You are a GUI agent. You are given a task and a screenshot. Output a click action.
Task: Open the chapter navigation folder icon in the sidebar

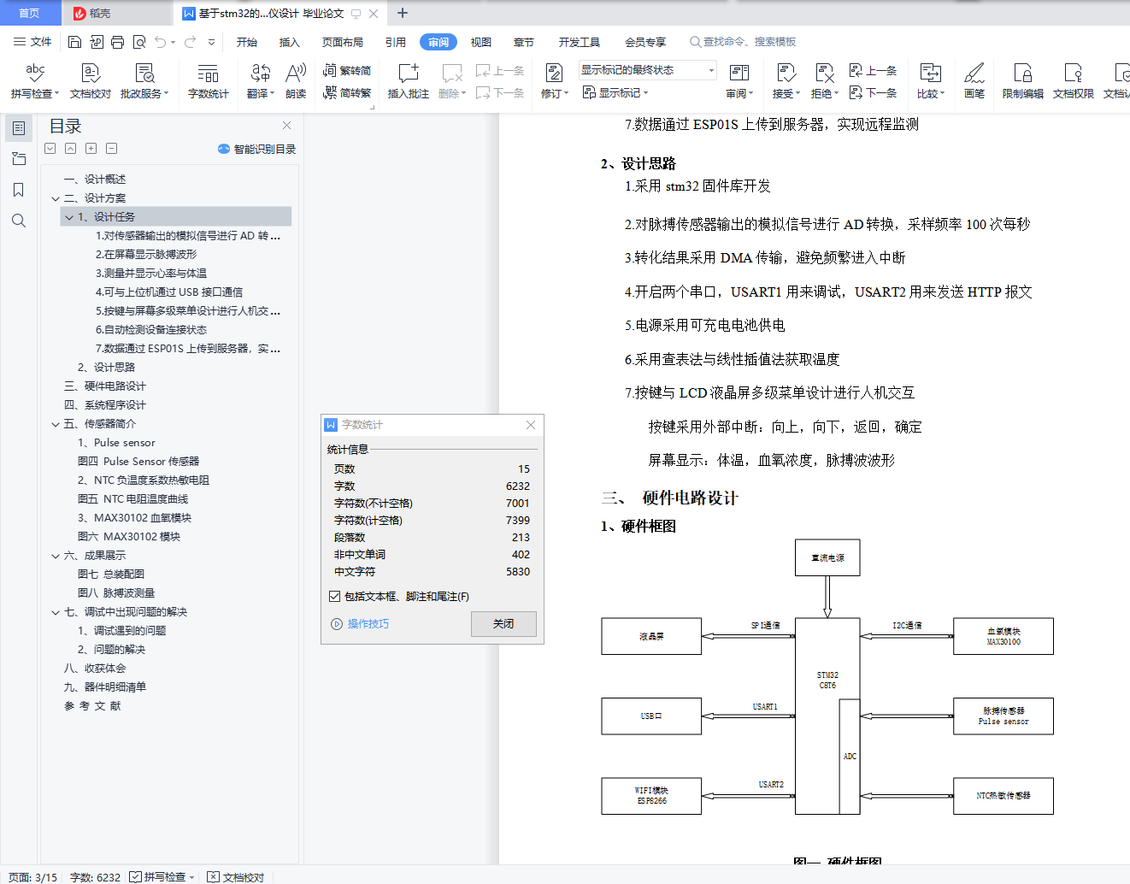point(19,159)
